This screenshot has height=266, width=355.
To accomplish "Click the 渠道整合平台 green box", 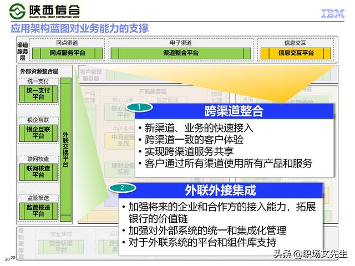I will [x=181, y=53].
